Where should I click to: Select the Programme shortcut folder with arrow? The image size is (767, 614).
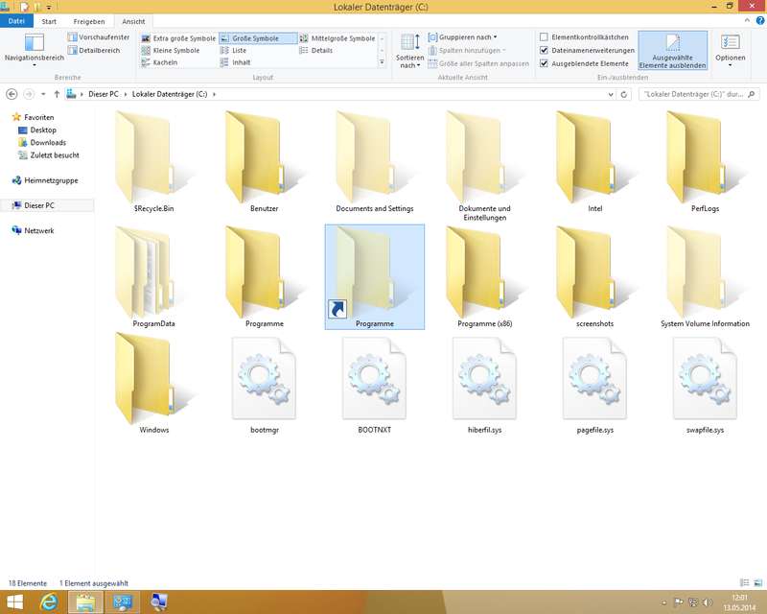[375, 276]
